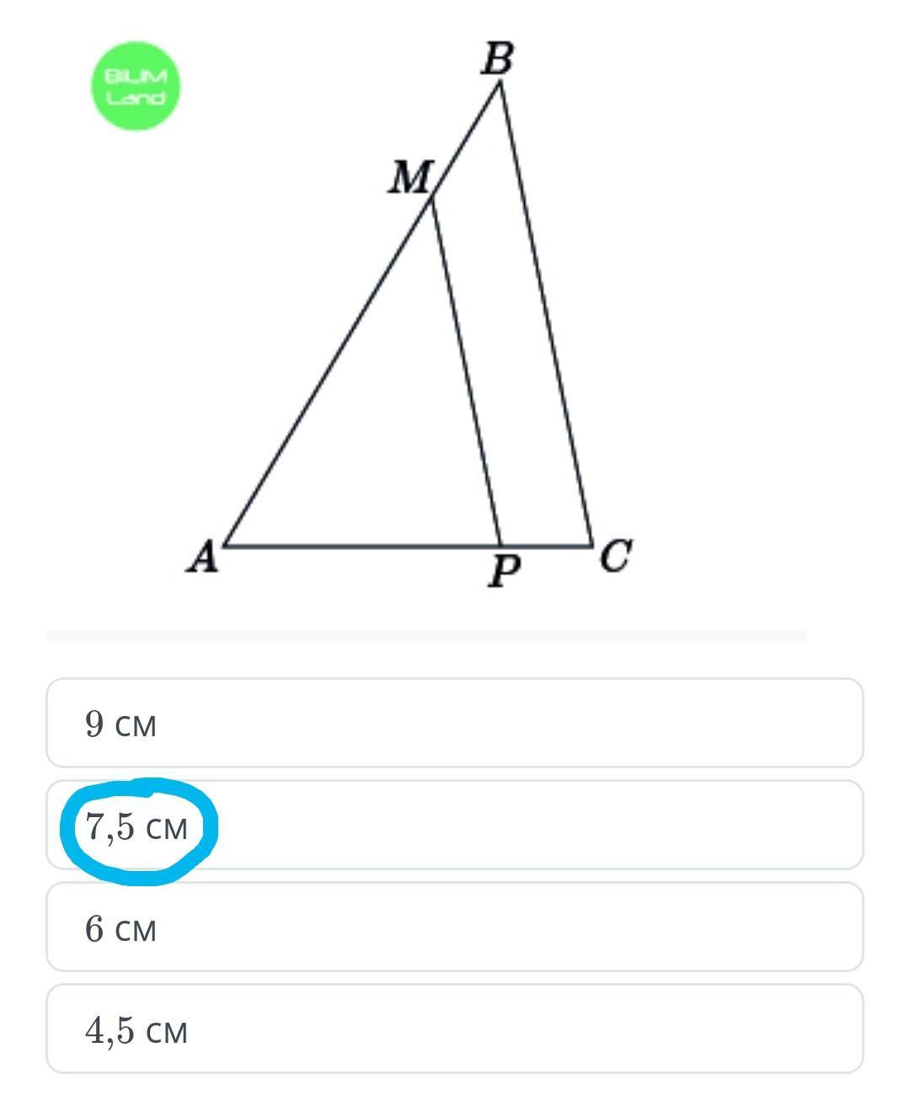Image resolution: width=910 pixels, height=1101 pixels.
Task: Click the green BILIM Land logo
Action: [x=135, y=86]
